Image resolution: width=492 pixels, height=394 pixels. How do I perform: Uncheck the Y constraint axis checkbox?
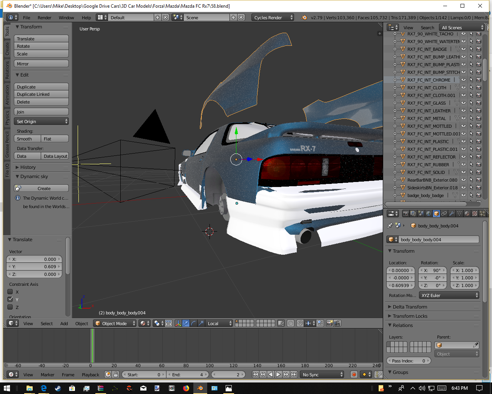click(x=10, y=299)
